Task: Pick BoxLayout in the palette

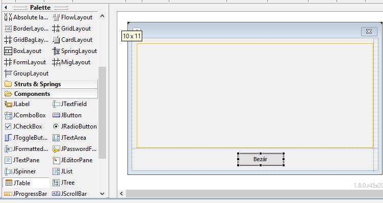Action: [23, 51]
